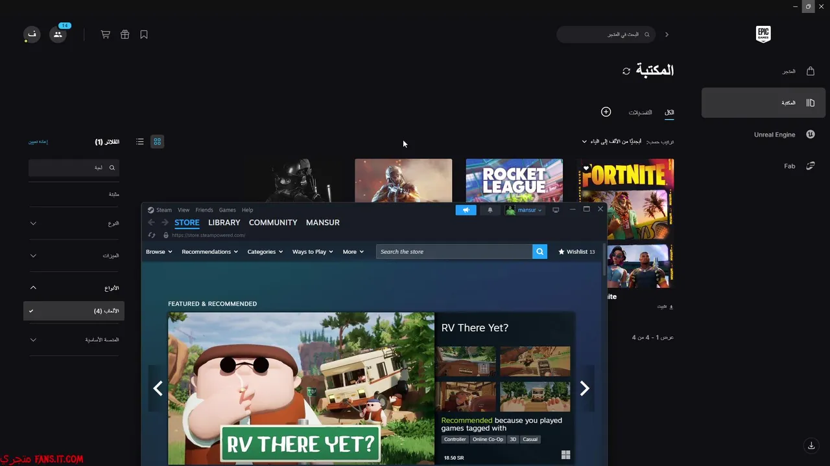Open the Rocket League game tile
The width and height of the screenshot is (830, 466).
pyautogui.click(x=514, y=181)
